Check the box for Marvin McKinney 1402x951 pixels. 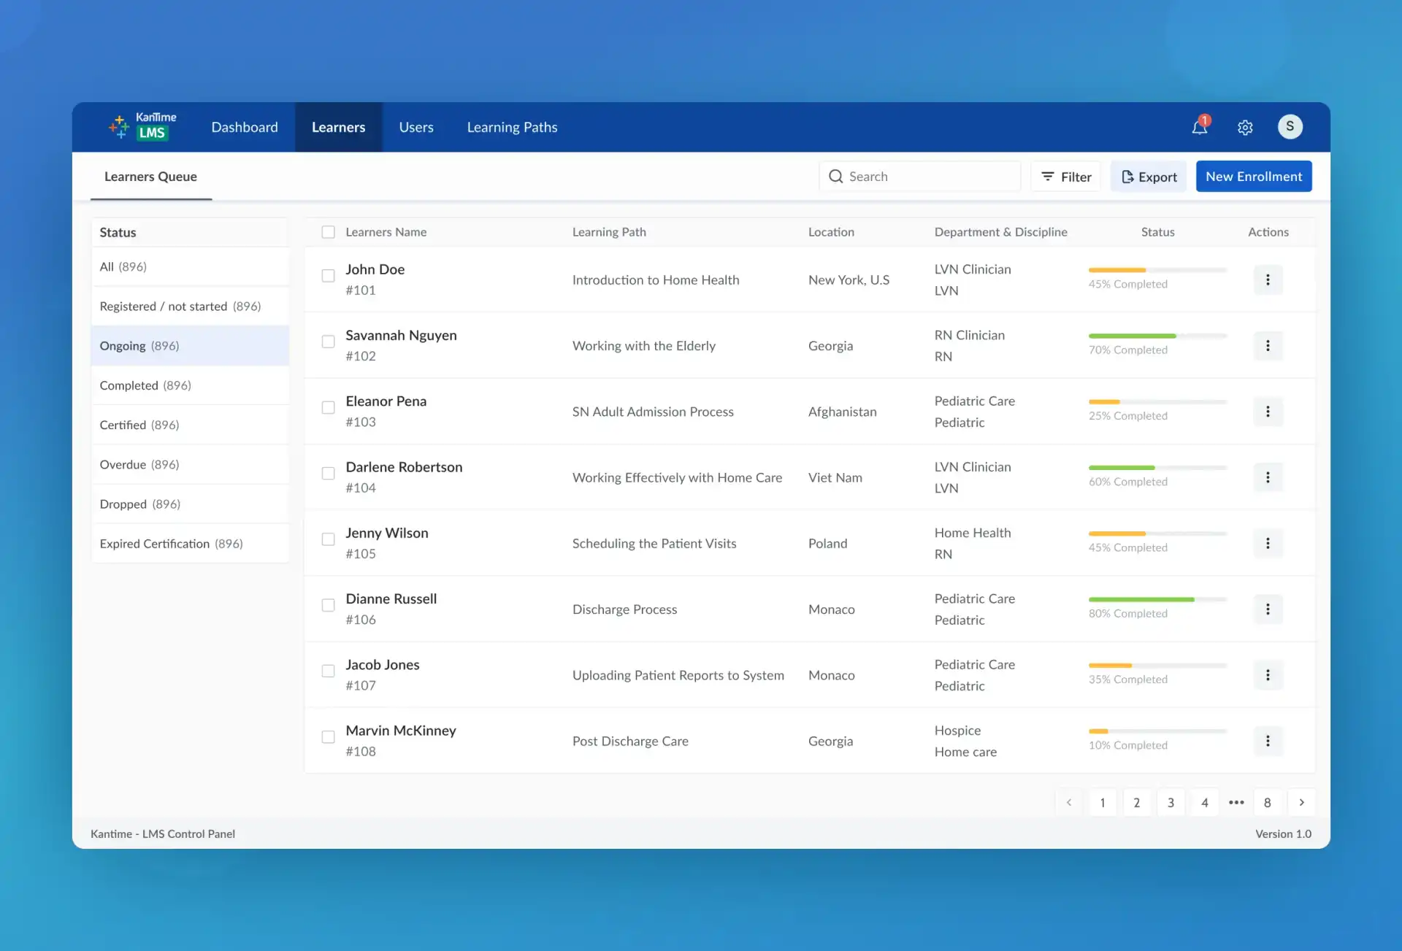point(329,737)
